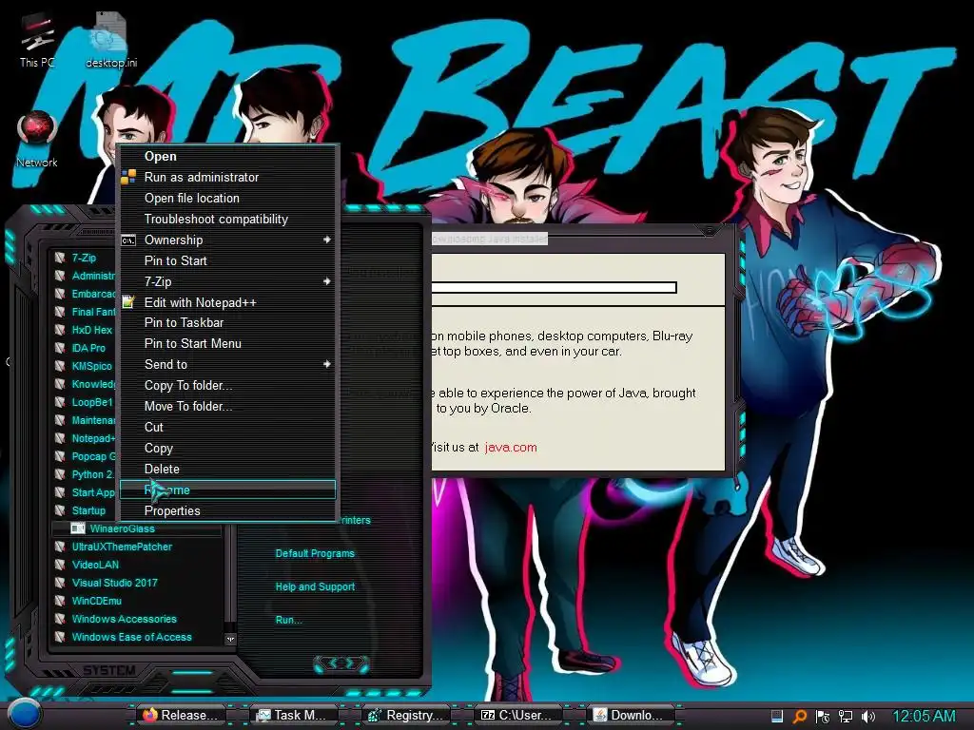Click the 12:05 AM clock
974x730 pixels.
pos(924,717)
